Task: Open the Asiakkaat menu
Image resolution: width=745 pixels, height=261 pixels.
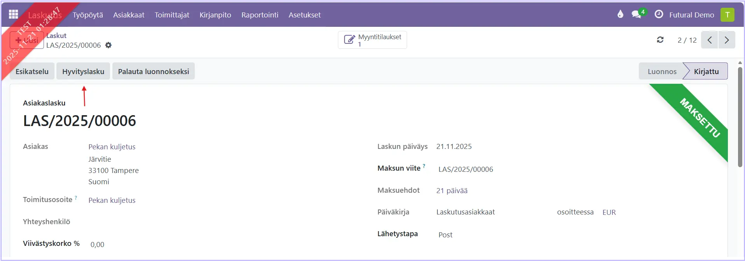Action: (129, 15)
